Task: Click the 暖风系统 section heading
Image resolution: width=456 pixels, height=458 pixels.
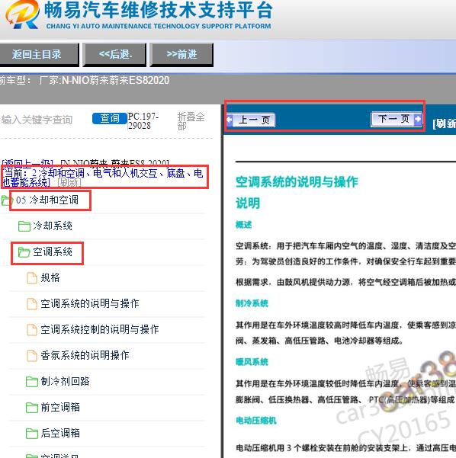Action: (x=252, y=362)
